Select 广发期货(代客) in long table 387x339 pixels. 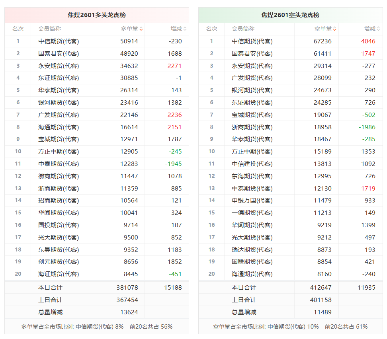point(59,115)
